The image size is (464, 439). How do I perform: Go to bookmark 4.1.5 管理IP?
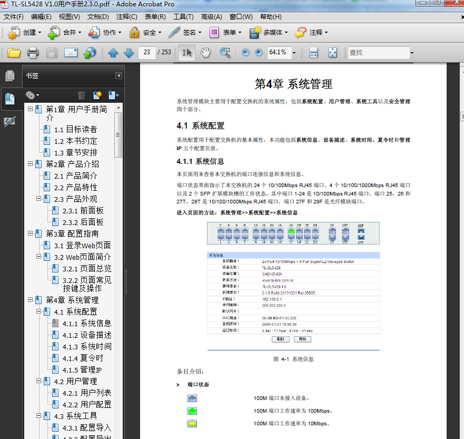(x=82, y=370)
